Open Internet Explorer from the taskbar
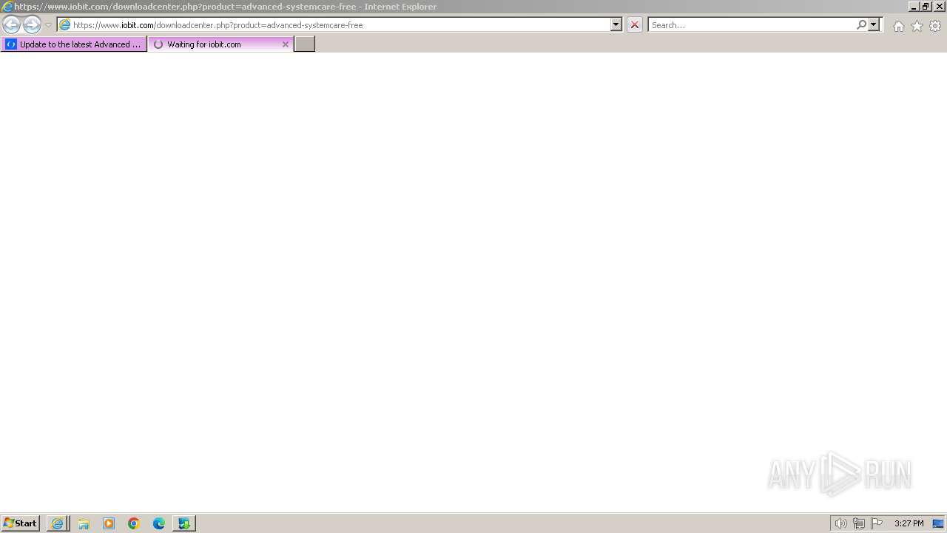The image size is (947, 533). pyautogui.click(x=57, y=523)
